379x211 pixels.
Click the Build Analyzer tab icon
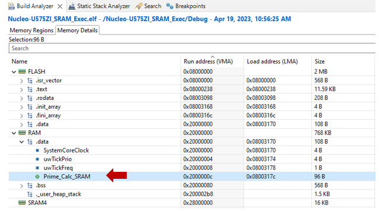coord(11,6)
